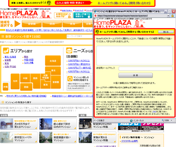Image resolution: width=176 pixels, height=147 pixels.
Task: Click the orange arrow beside 地域を選択する
Action: (x=18, y=24)
